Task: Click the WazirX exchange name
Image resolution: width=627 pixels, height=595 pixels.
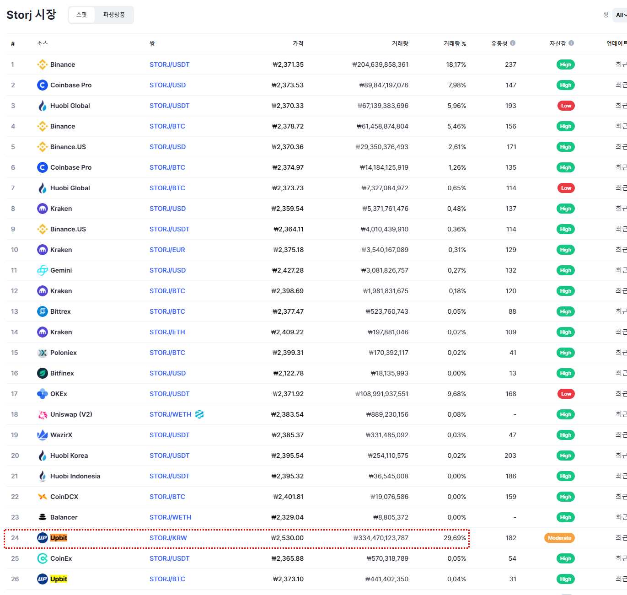Action: coord(61,435)
